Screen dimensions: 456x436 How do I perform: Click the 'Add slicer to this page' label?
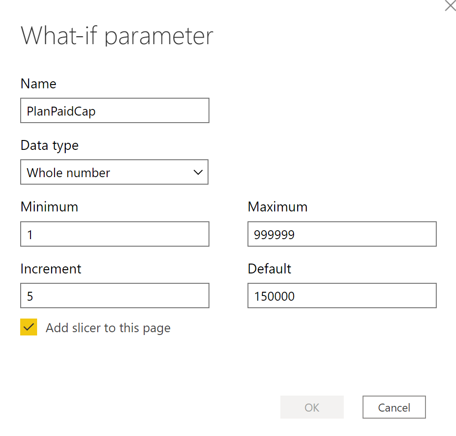[108, 328]
